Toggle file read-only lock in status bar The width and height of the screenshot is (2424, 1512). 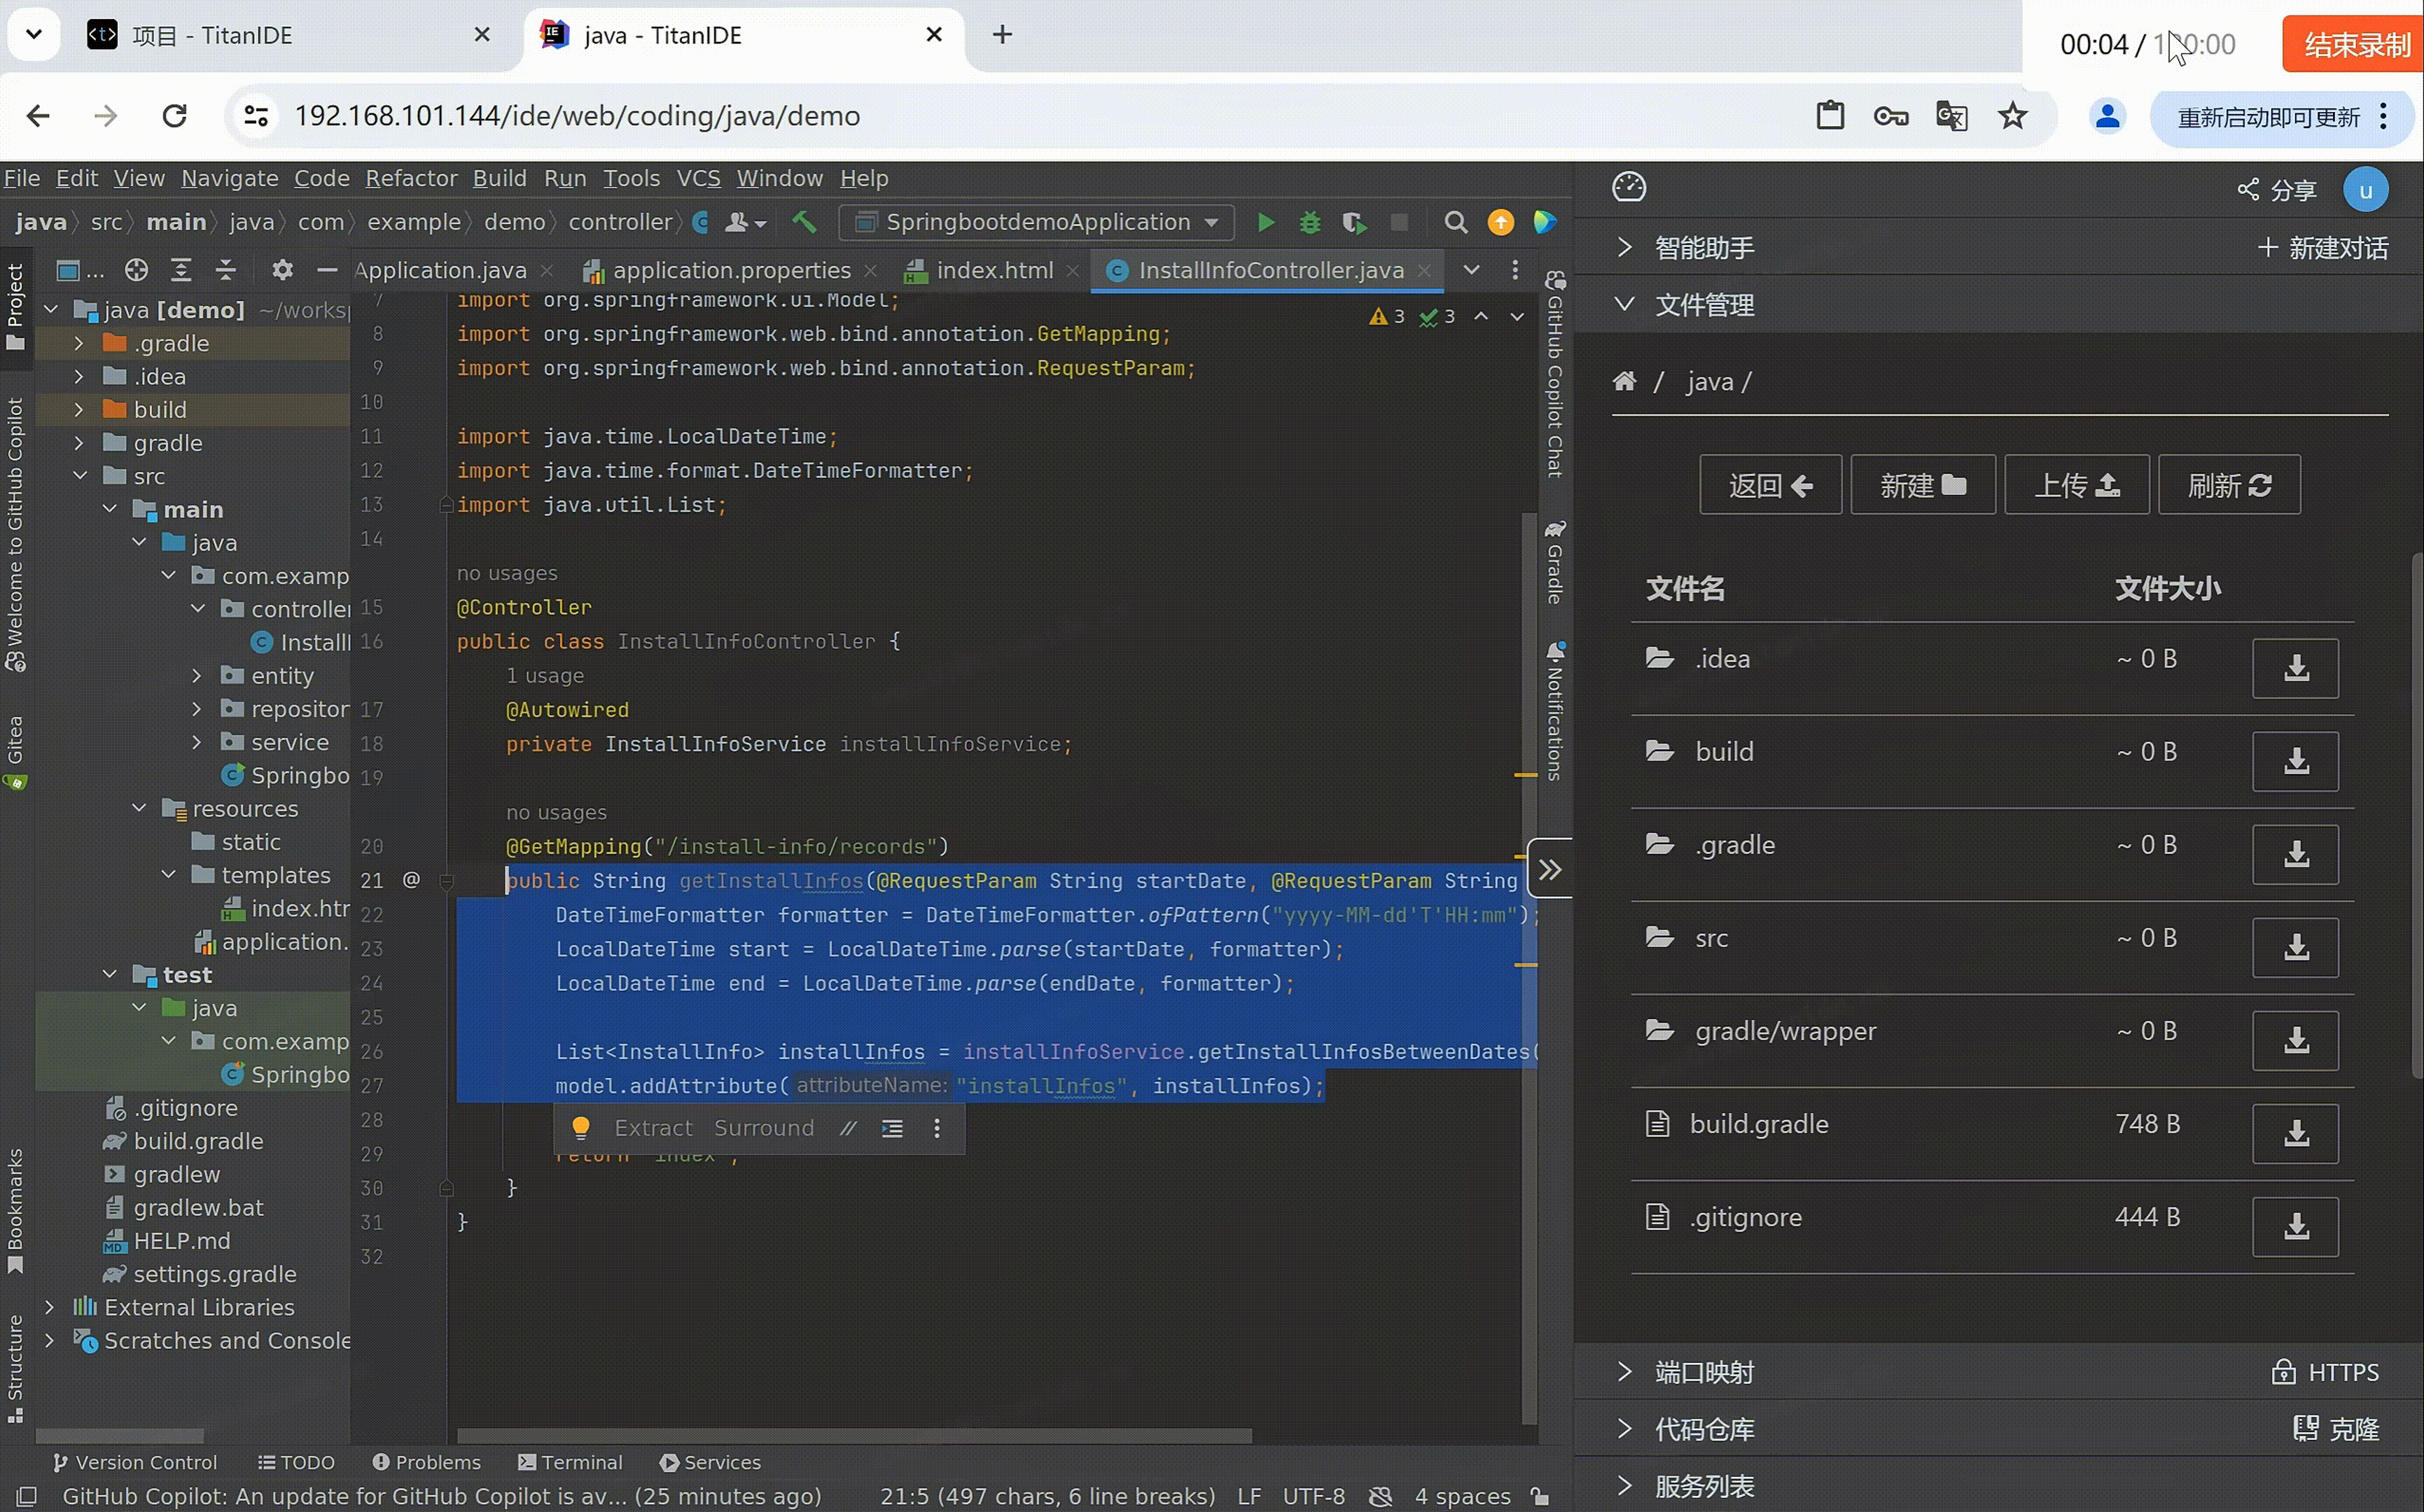pos(1540,1496)
